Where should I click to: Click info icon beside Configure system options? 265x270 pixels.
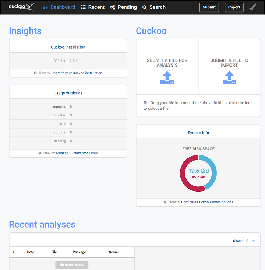165,202
